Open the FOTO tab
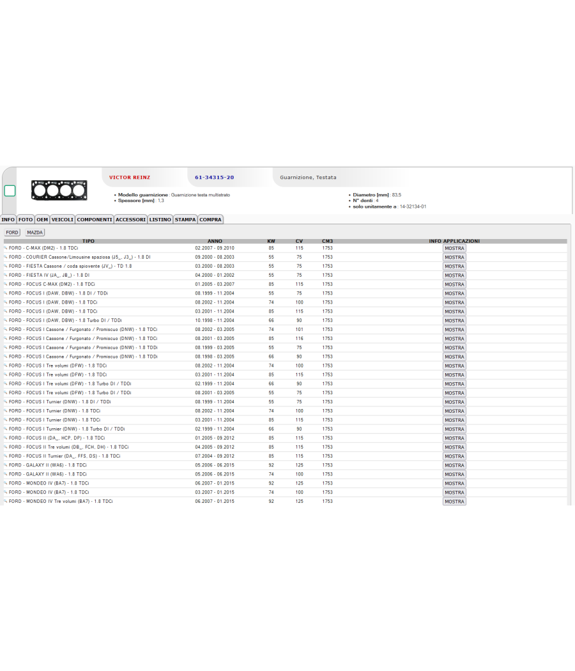Screen dimensions: 575x671 click(x=26, y=220)
